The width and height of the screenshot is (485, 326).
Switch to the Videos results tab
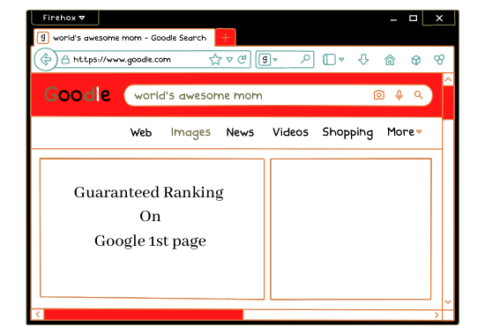pyautogui.click(x=290, y=132)
